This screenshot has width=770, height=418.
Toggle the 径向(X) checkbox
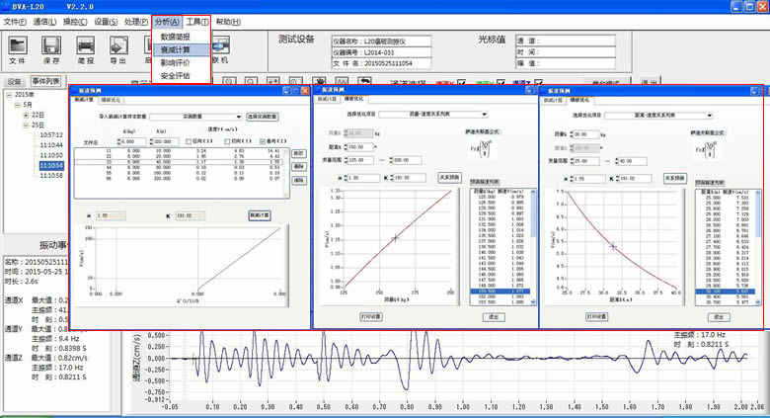tap(189, 141)
